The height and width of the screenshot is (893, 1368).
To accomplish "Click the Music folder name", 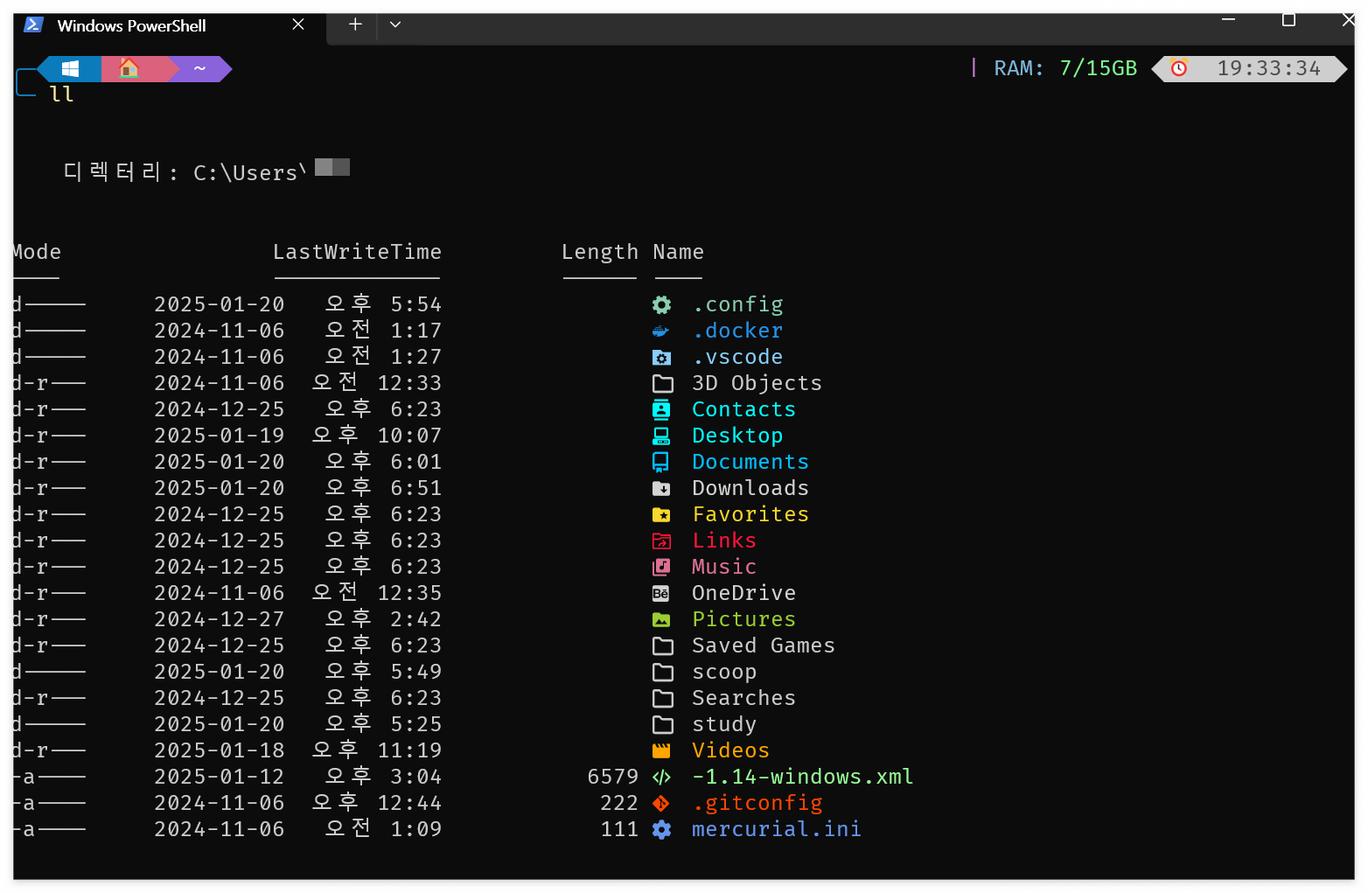I will pos(724,567).
